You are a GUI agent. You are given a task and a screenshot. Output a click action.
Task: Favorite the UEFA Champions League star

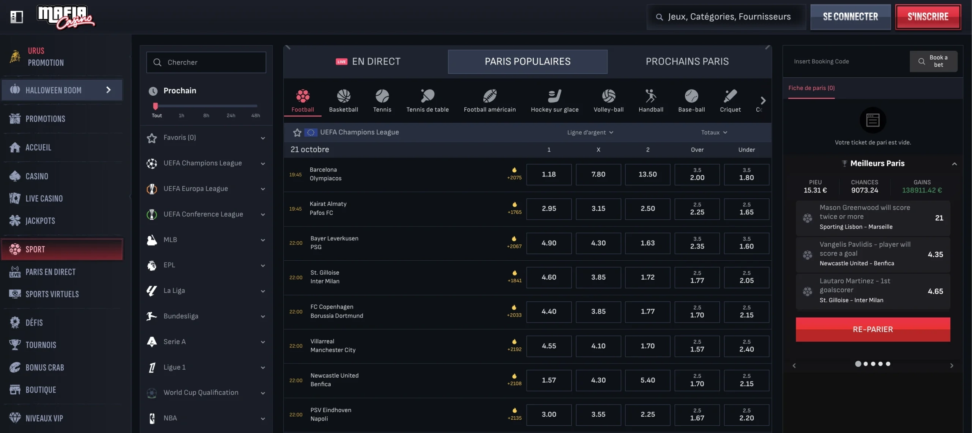pyautogui.click(x=297, y=132)
